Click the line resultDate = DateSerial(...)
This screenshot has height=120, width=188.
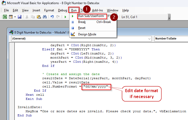96,78
